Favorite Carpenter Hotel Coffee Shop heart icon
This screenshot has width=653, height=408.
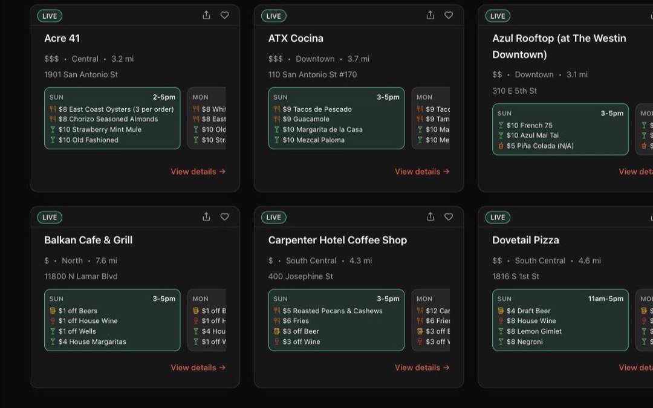pyautogui.click(x=449, y=217)
